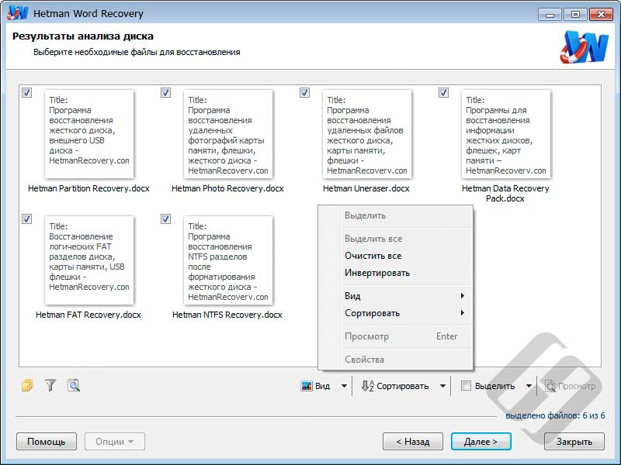Click Вид label in bottom toolbar
This screenshot has width=621, height=465.
pyautogui.click(x=322, y=386)
